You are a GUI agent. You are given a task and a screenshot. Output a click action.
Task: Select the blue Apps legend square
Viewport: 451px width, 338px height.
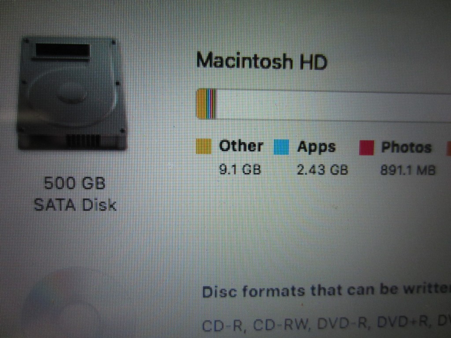click(281, 147)
